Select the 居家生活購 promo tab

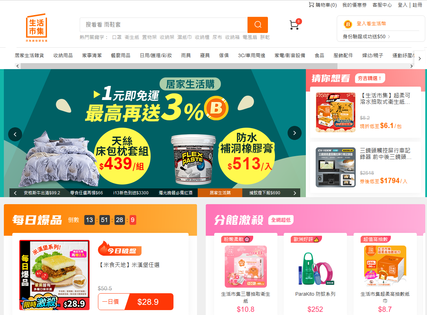click(220, 193)
